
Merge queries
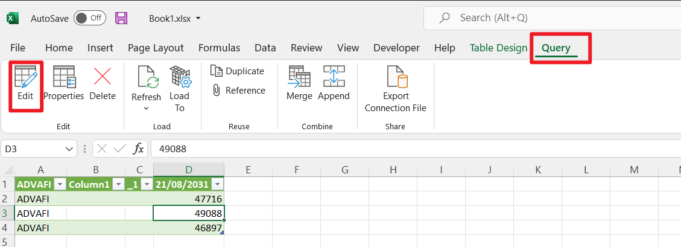point(299,85)
